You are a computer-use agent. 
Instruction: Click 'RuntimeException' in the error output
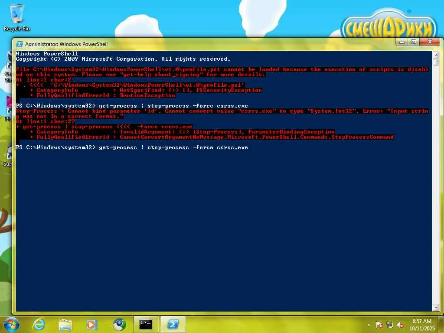click(147, 95)
